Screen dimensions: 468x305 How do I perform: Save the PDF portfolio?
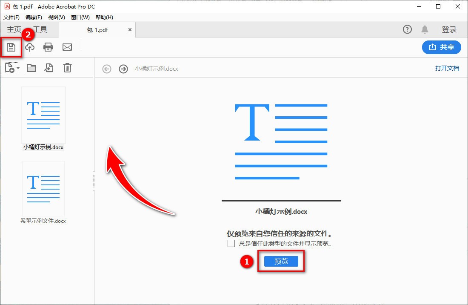pyautogui.click(x=11, y=47)
